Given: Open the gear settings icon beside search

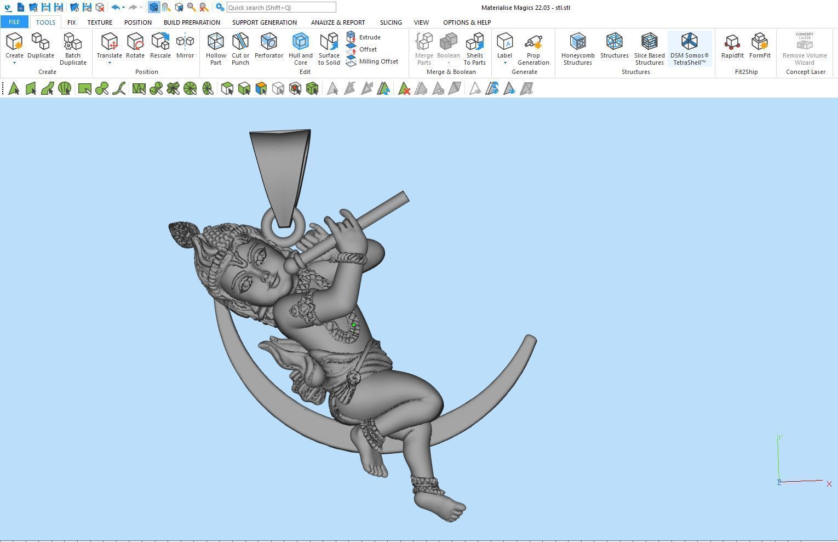Looking at the screenshot, I should 220,8.
